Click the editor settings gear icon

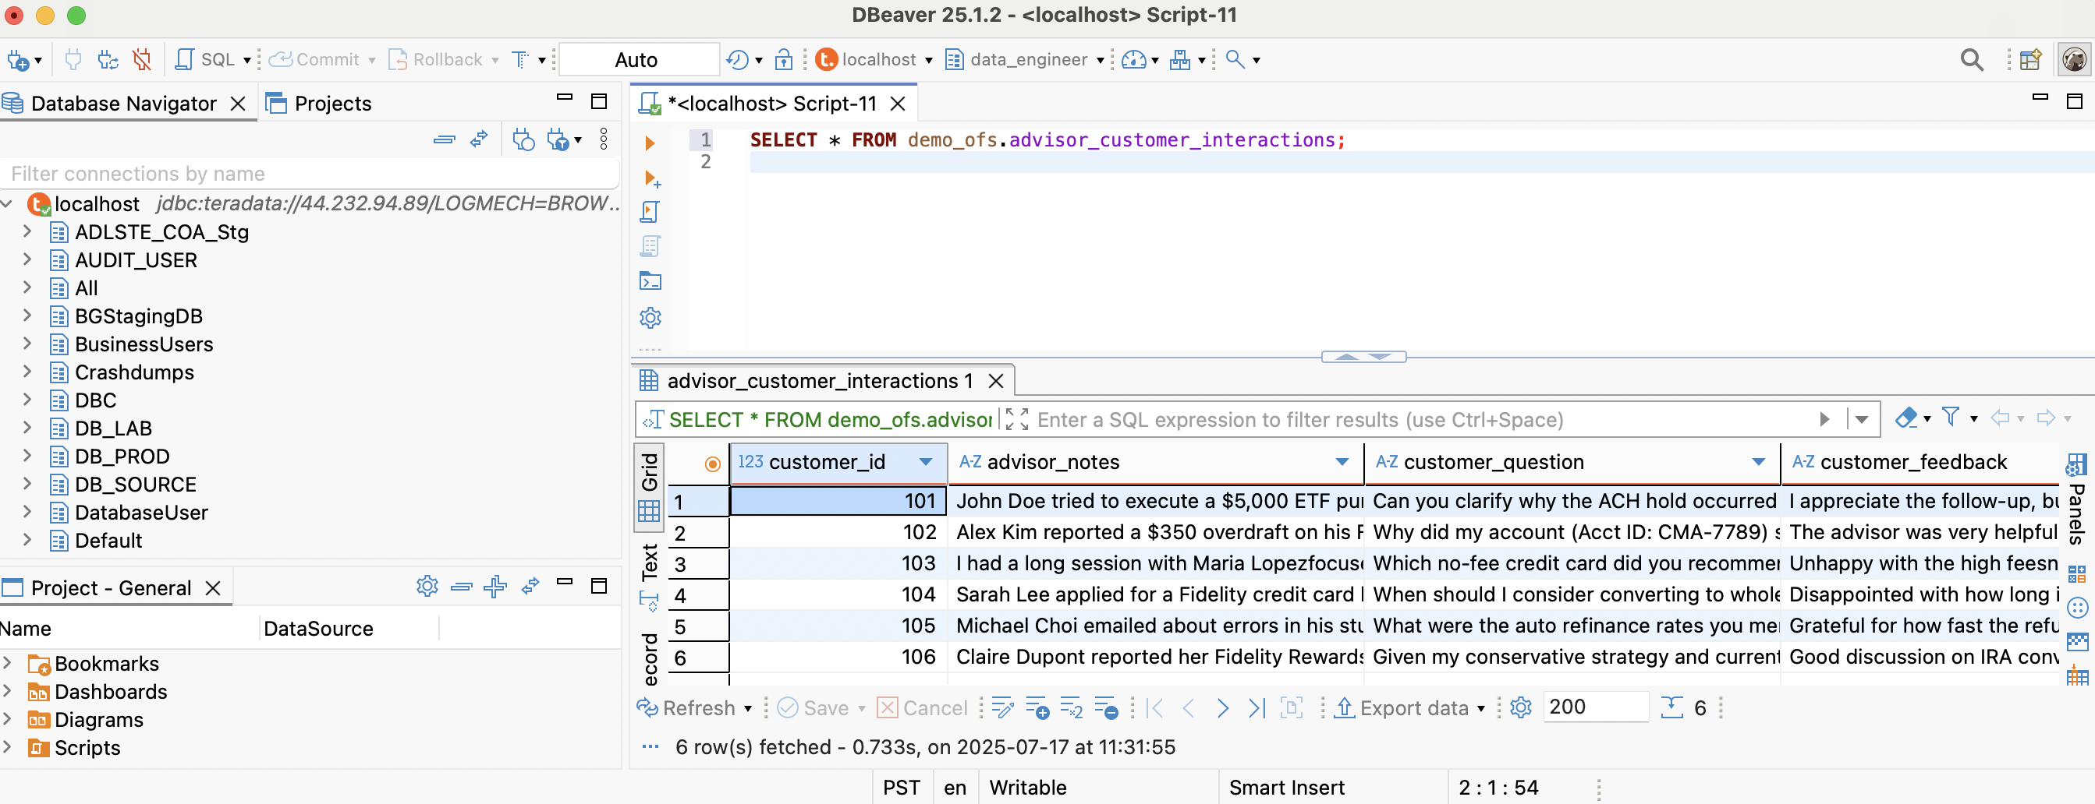(650, 318)
